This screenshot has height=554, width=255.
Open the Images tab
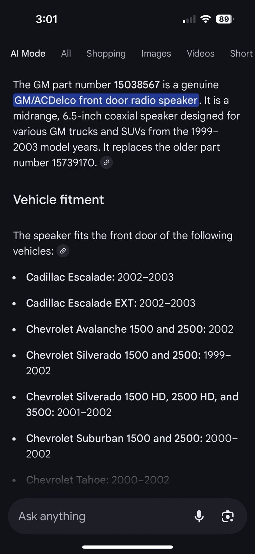[156, 53]
